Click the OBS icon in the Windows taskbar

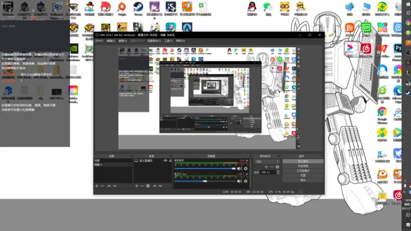408,53
